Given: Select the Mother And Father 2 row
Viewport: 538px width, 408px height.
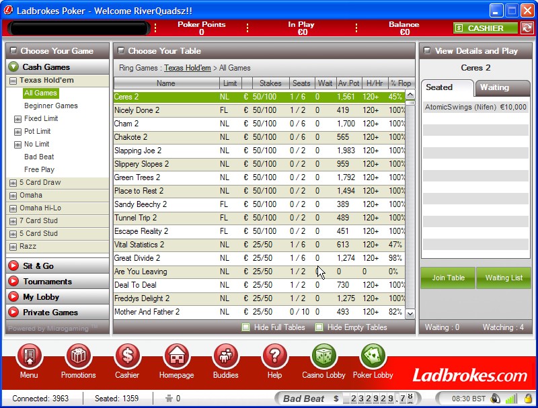Looking at the screenshot, I should [x=260, y=312].
